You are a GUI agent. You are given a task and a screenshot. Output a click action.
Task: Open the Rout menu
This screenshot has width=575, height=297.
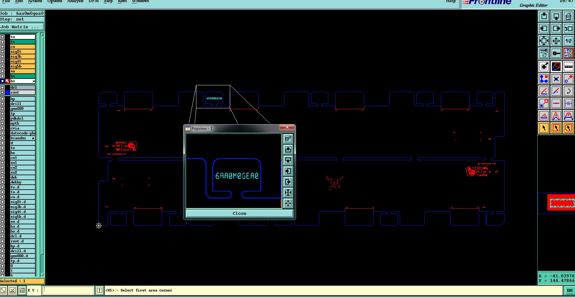(x=122, y=1)
